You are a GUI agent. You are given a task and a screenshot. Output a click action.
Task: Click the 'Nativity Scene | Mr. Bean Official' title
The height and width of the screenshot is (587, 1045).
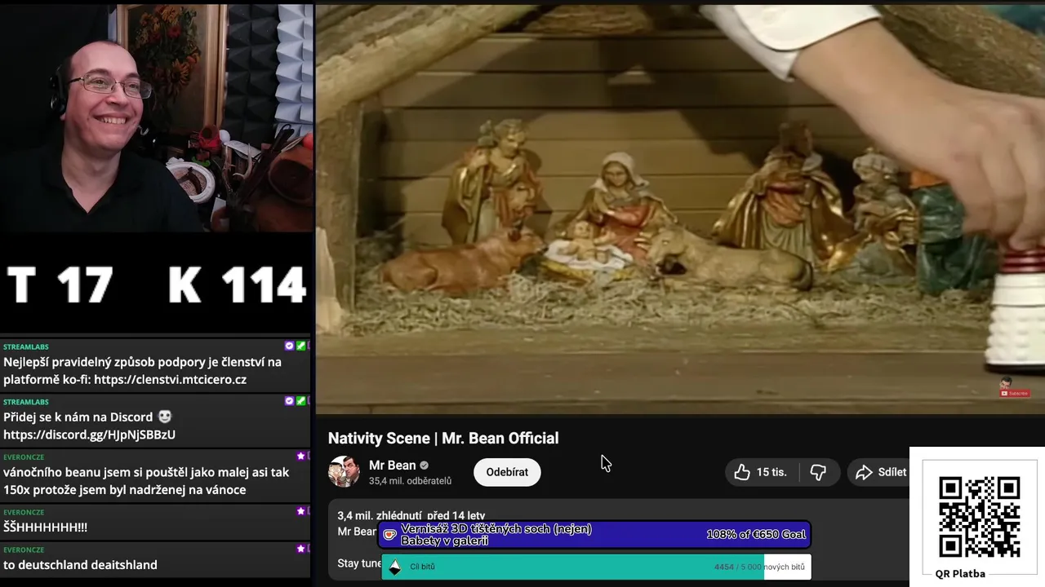[x=443, y=438]
